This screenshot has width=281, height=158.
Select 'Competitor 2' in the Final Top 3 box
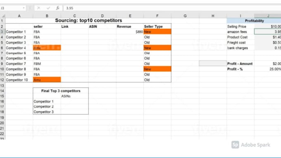click(47, 107)
